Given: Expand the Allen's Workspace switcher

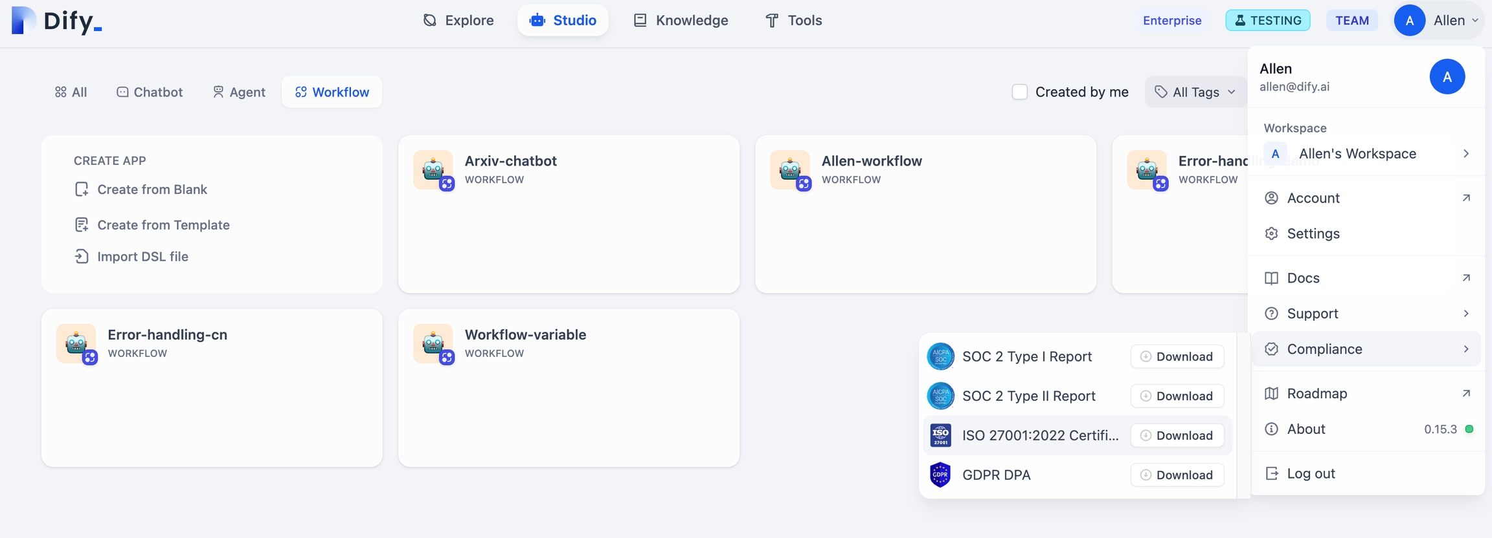Looking at the screenshot, I should (1366, 154).
